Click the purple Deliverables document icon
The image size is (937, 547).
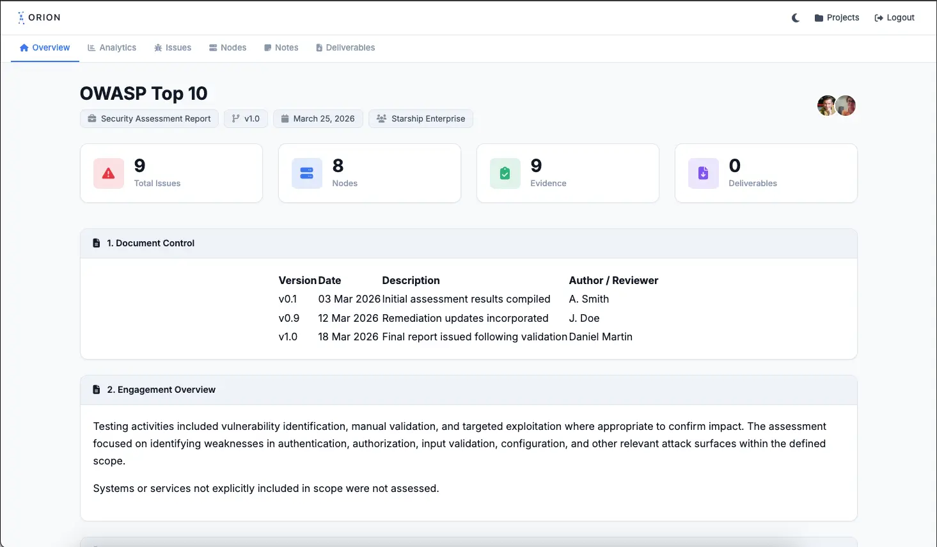point(703,173)
